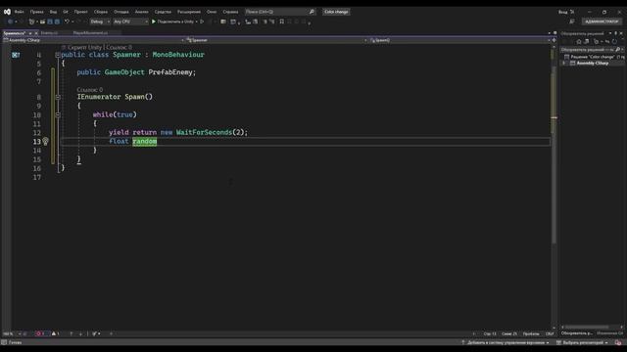Click the uncomment lines toolbar icon

pyautogui.click(x=272, y=22)
